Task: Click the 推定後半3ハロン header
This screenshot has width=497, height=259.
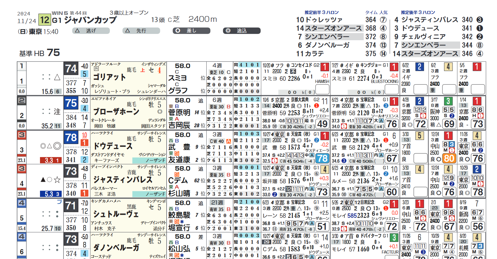Action: (x=418, y=12)
